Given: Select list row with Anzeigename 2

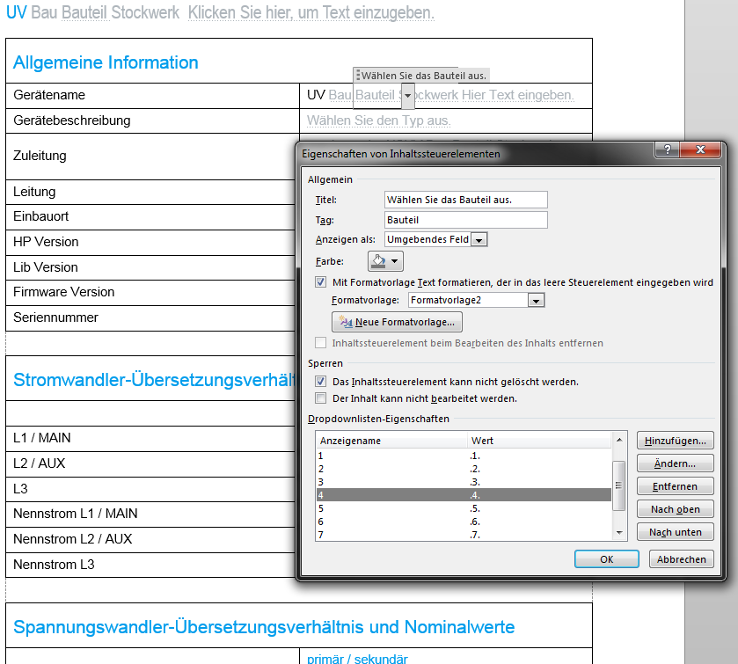Looking at the screenshot, I should pyautogui.click(x=464, y=469).
